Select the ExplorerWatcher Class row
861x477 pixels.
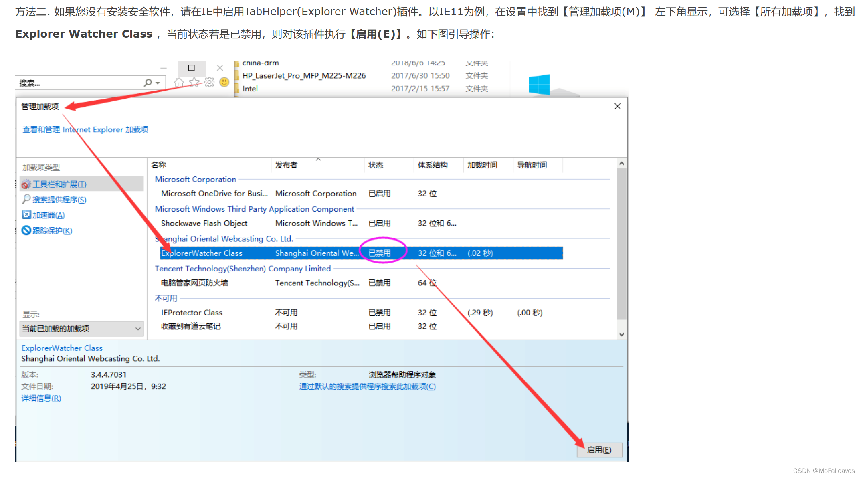(201, 253)
